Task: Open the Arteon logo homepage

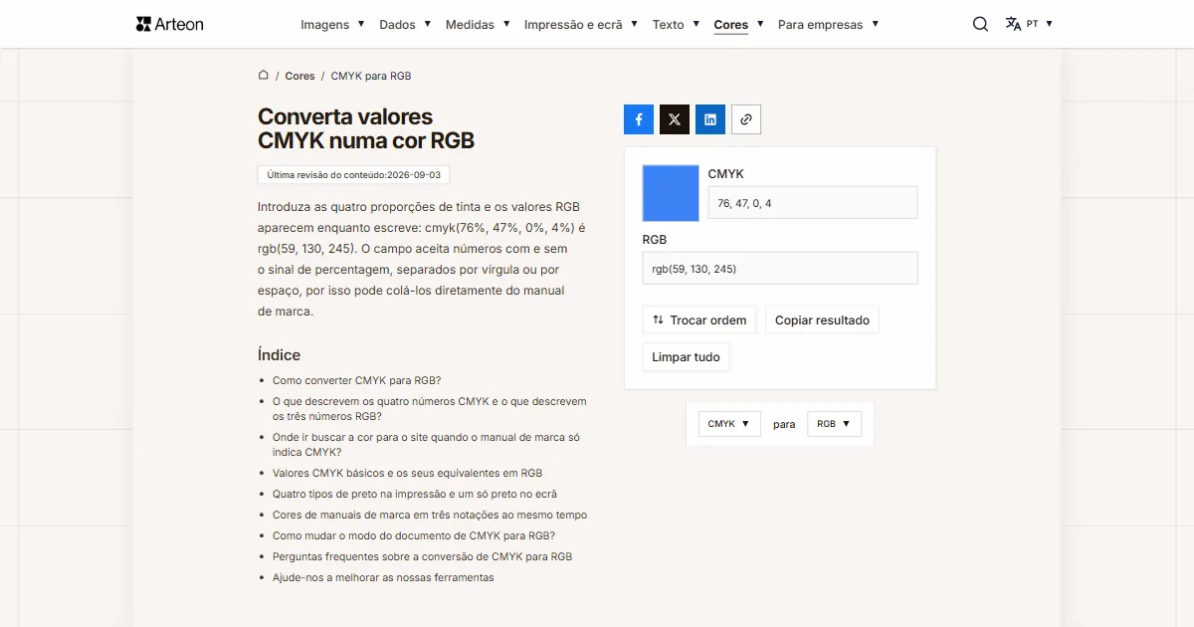Action: [170, 24]
